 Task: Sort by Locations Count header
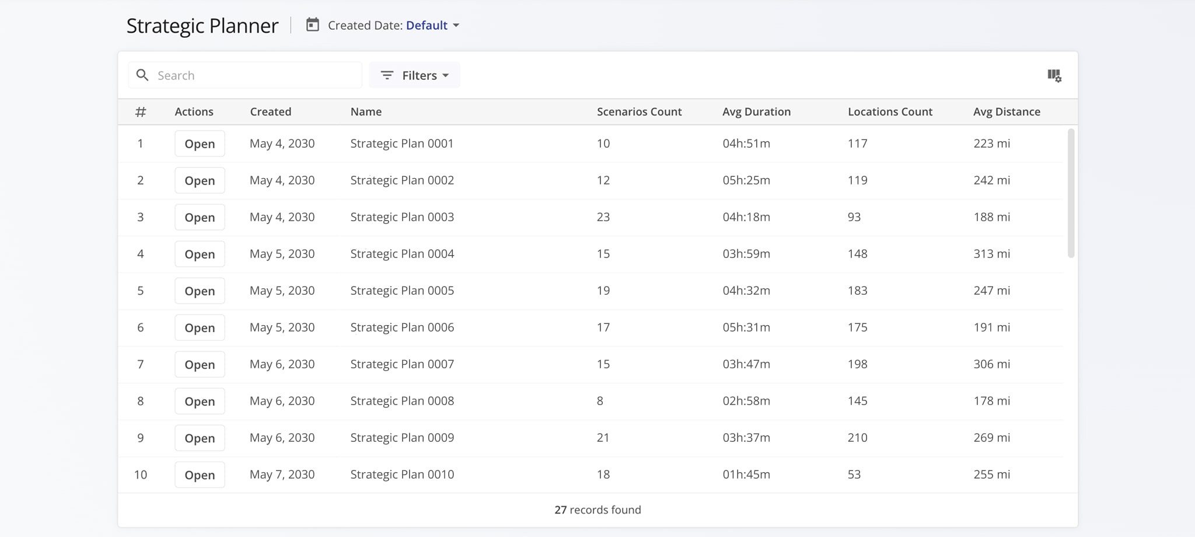click(890, 111)
